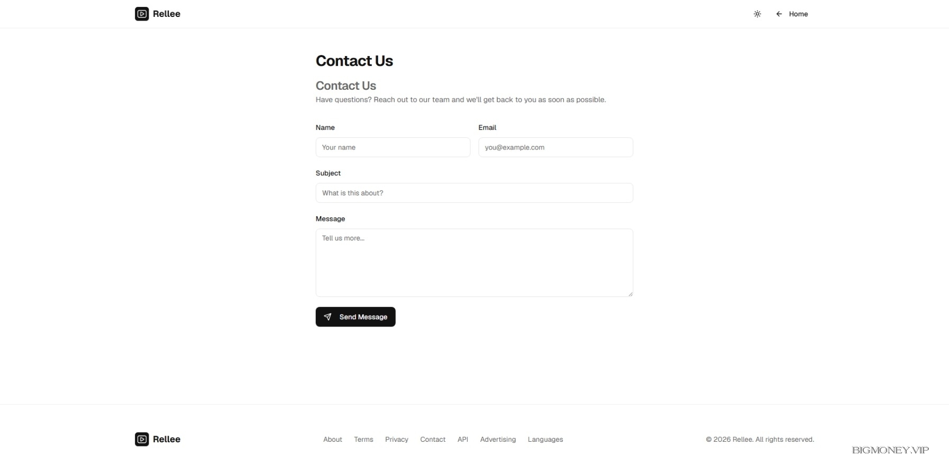Visit the Advertising footer link

pyautogui.click(x=497, y=440)
